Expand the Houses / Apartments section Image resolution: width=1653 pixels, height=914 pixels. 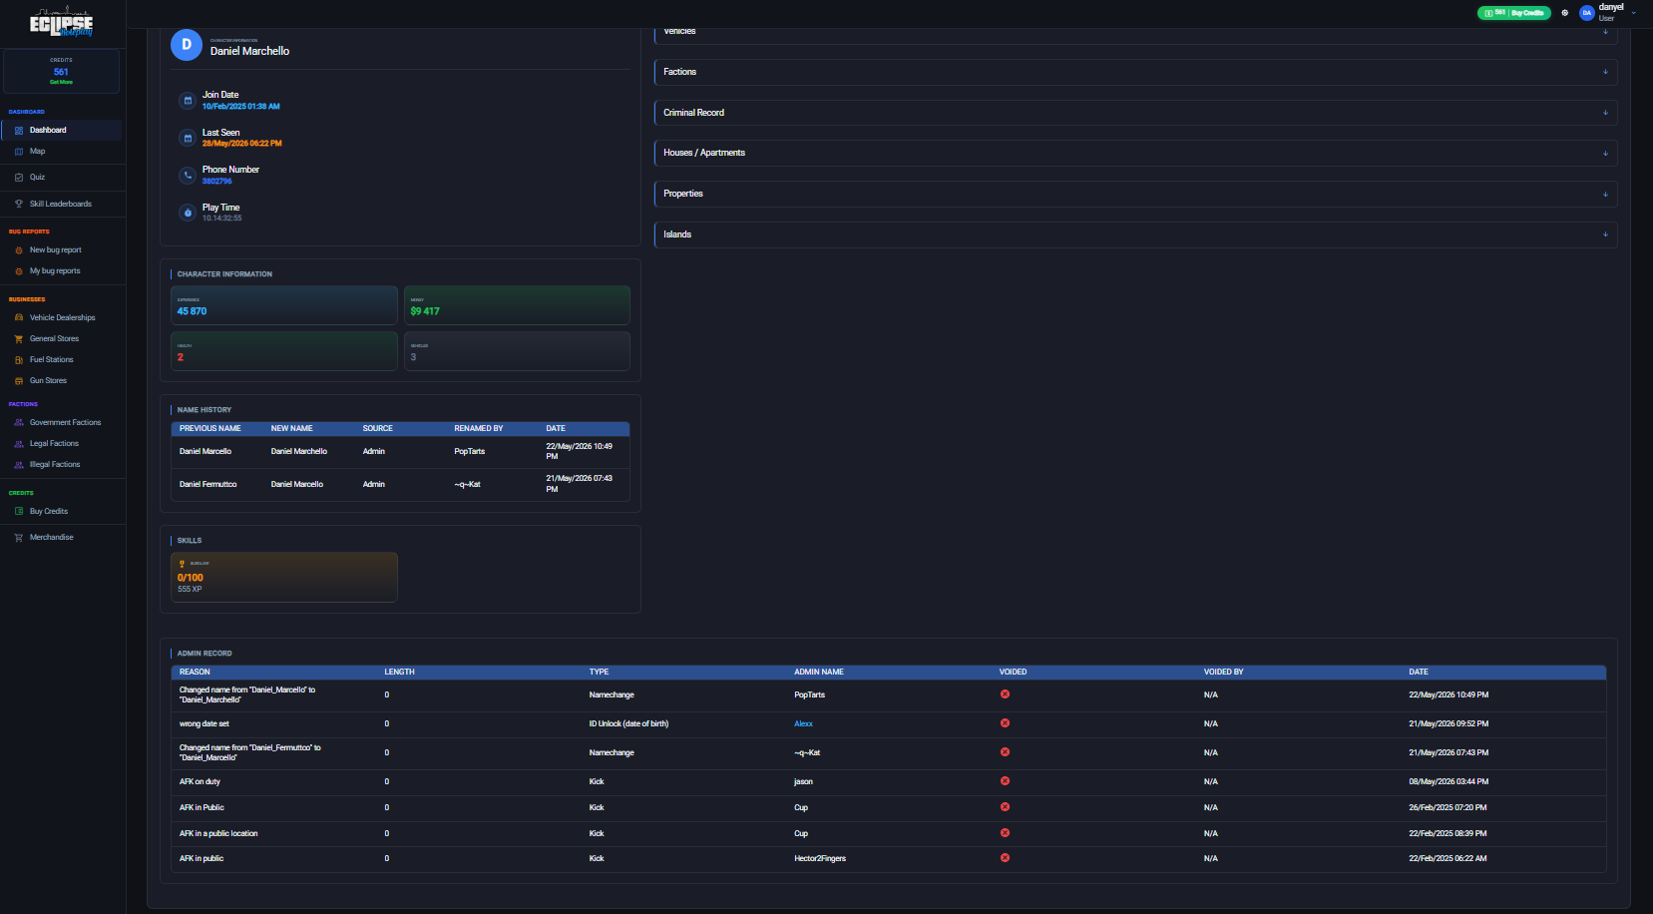[1135, 153]
